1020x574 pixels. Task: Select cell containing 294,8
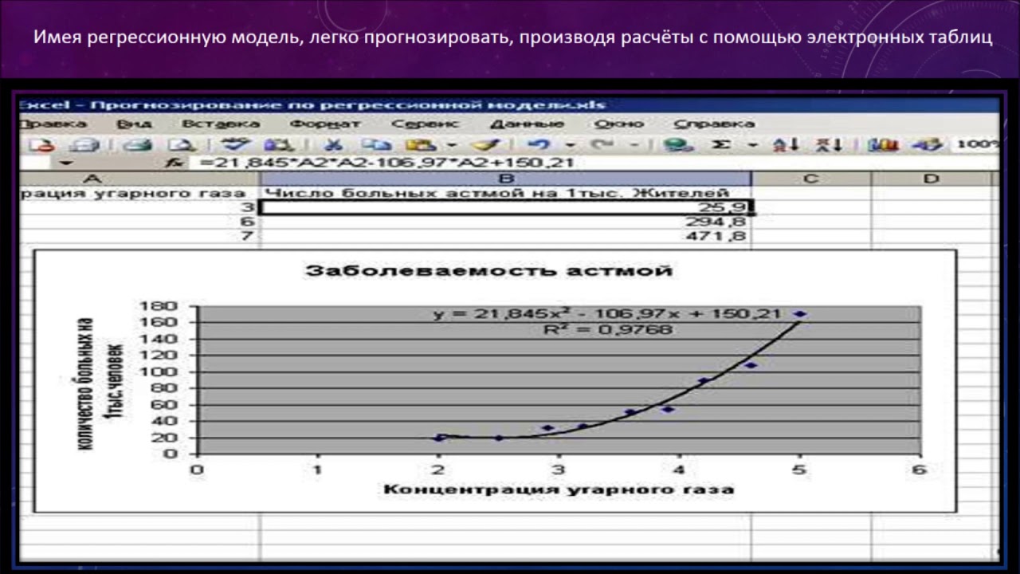click(505, 222)
